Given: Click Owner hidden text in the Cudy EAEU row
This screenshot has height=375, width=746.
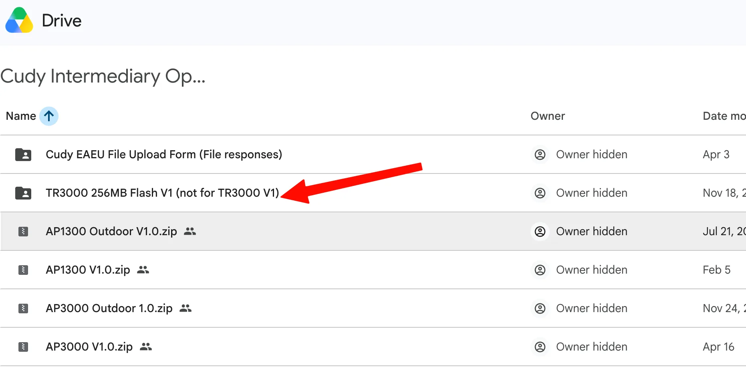Looking at the screenshot, I should pos(592,155).
